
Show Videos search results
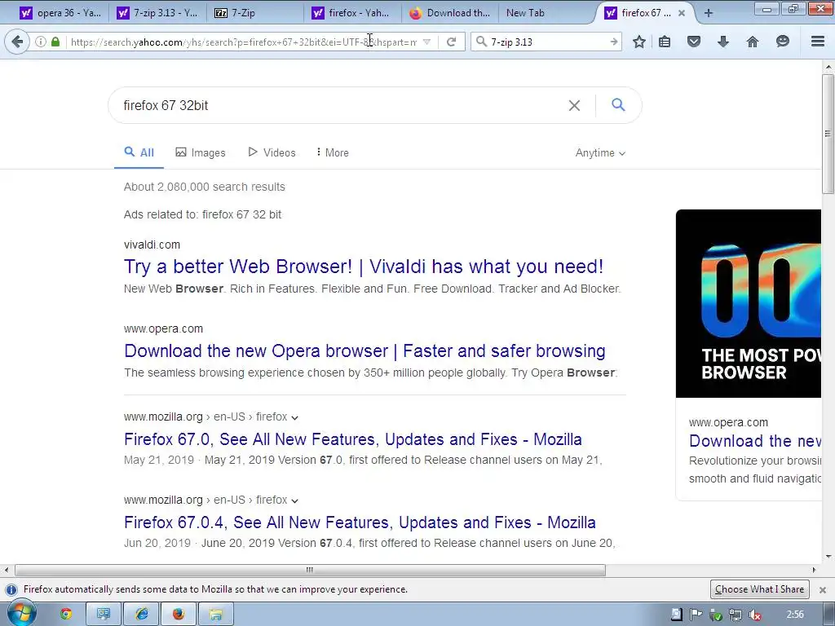(x=272, y=152)
